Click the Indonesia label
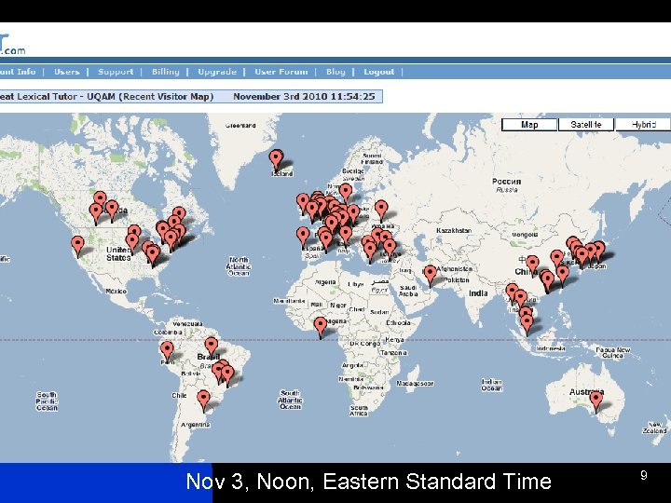 [x=551, y=348]
